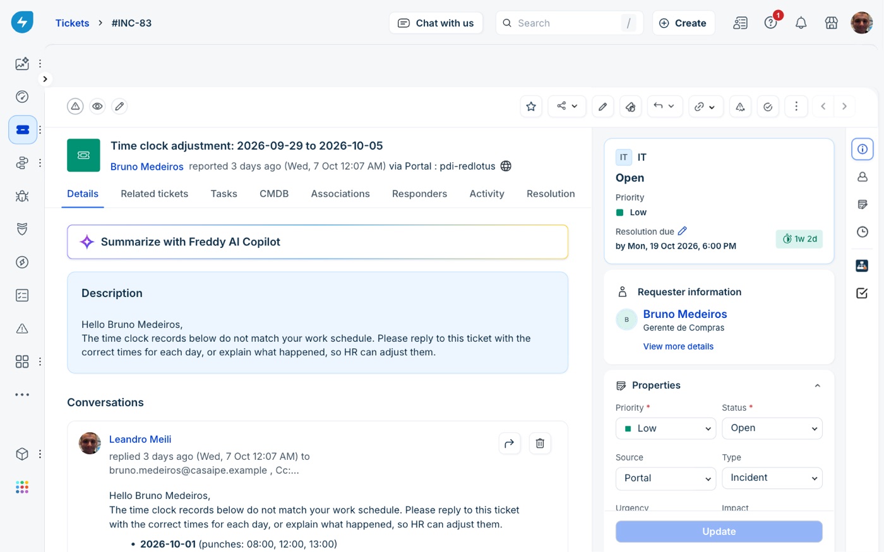Switch to the CMDB tab
This screenshot has width=884, height=552.
[x=274, y=194]
